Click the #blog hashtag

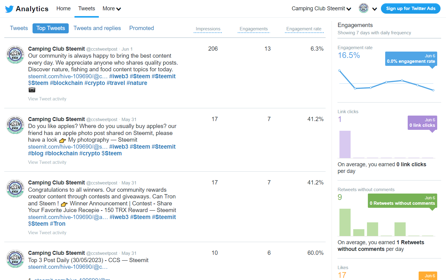[x=36, y=153]
